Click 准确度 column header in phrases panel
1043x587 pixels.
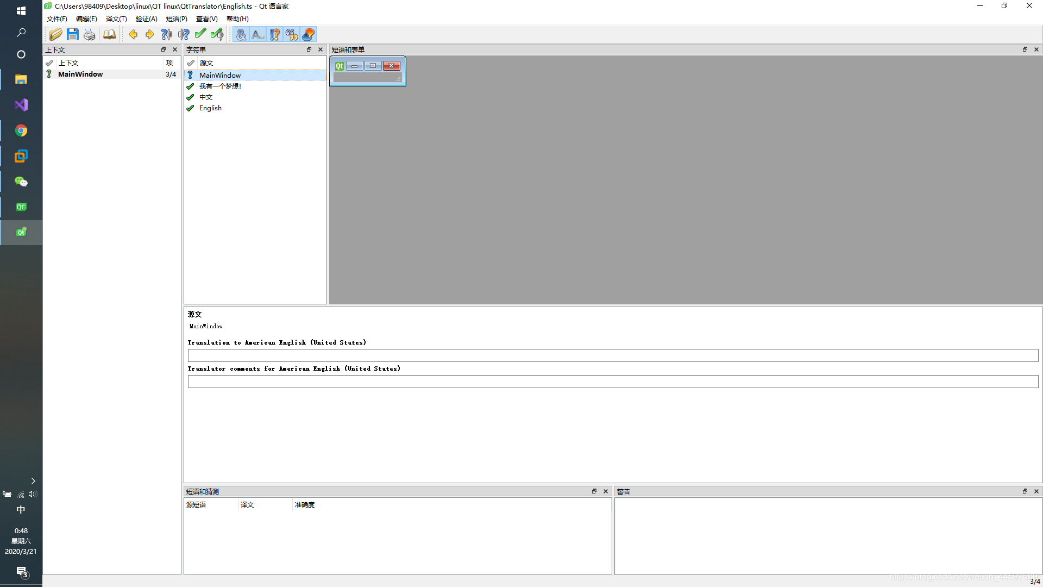point(305,505)
